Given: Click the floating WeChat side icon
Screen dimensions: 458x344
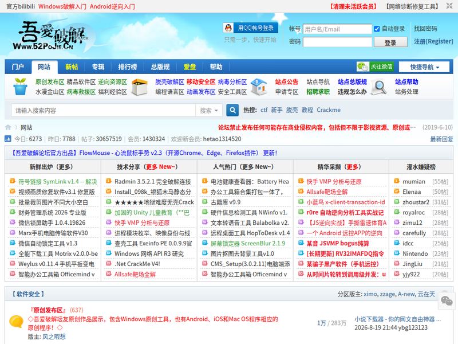Looking at the screenshot, I should click(447, 300).
